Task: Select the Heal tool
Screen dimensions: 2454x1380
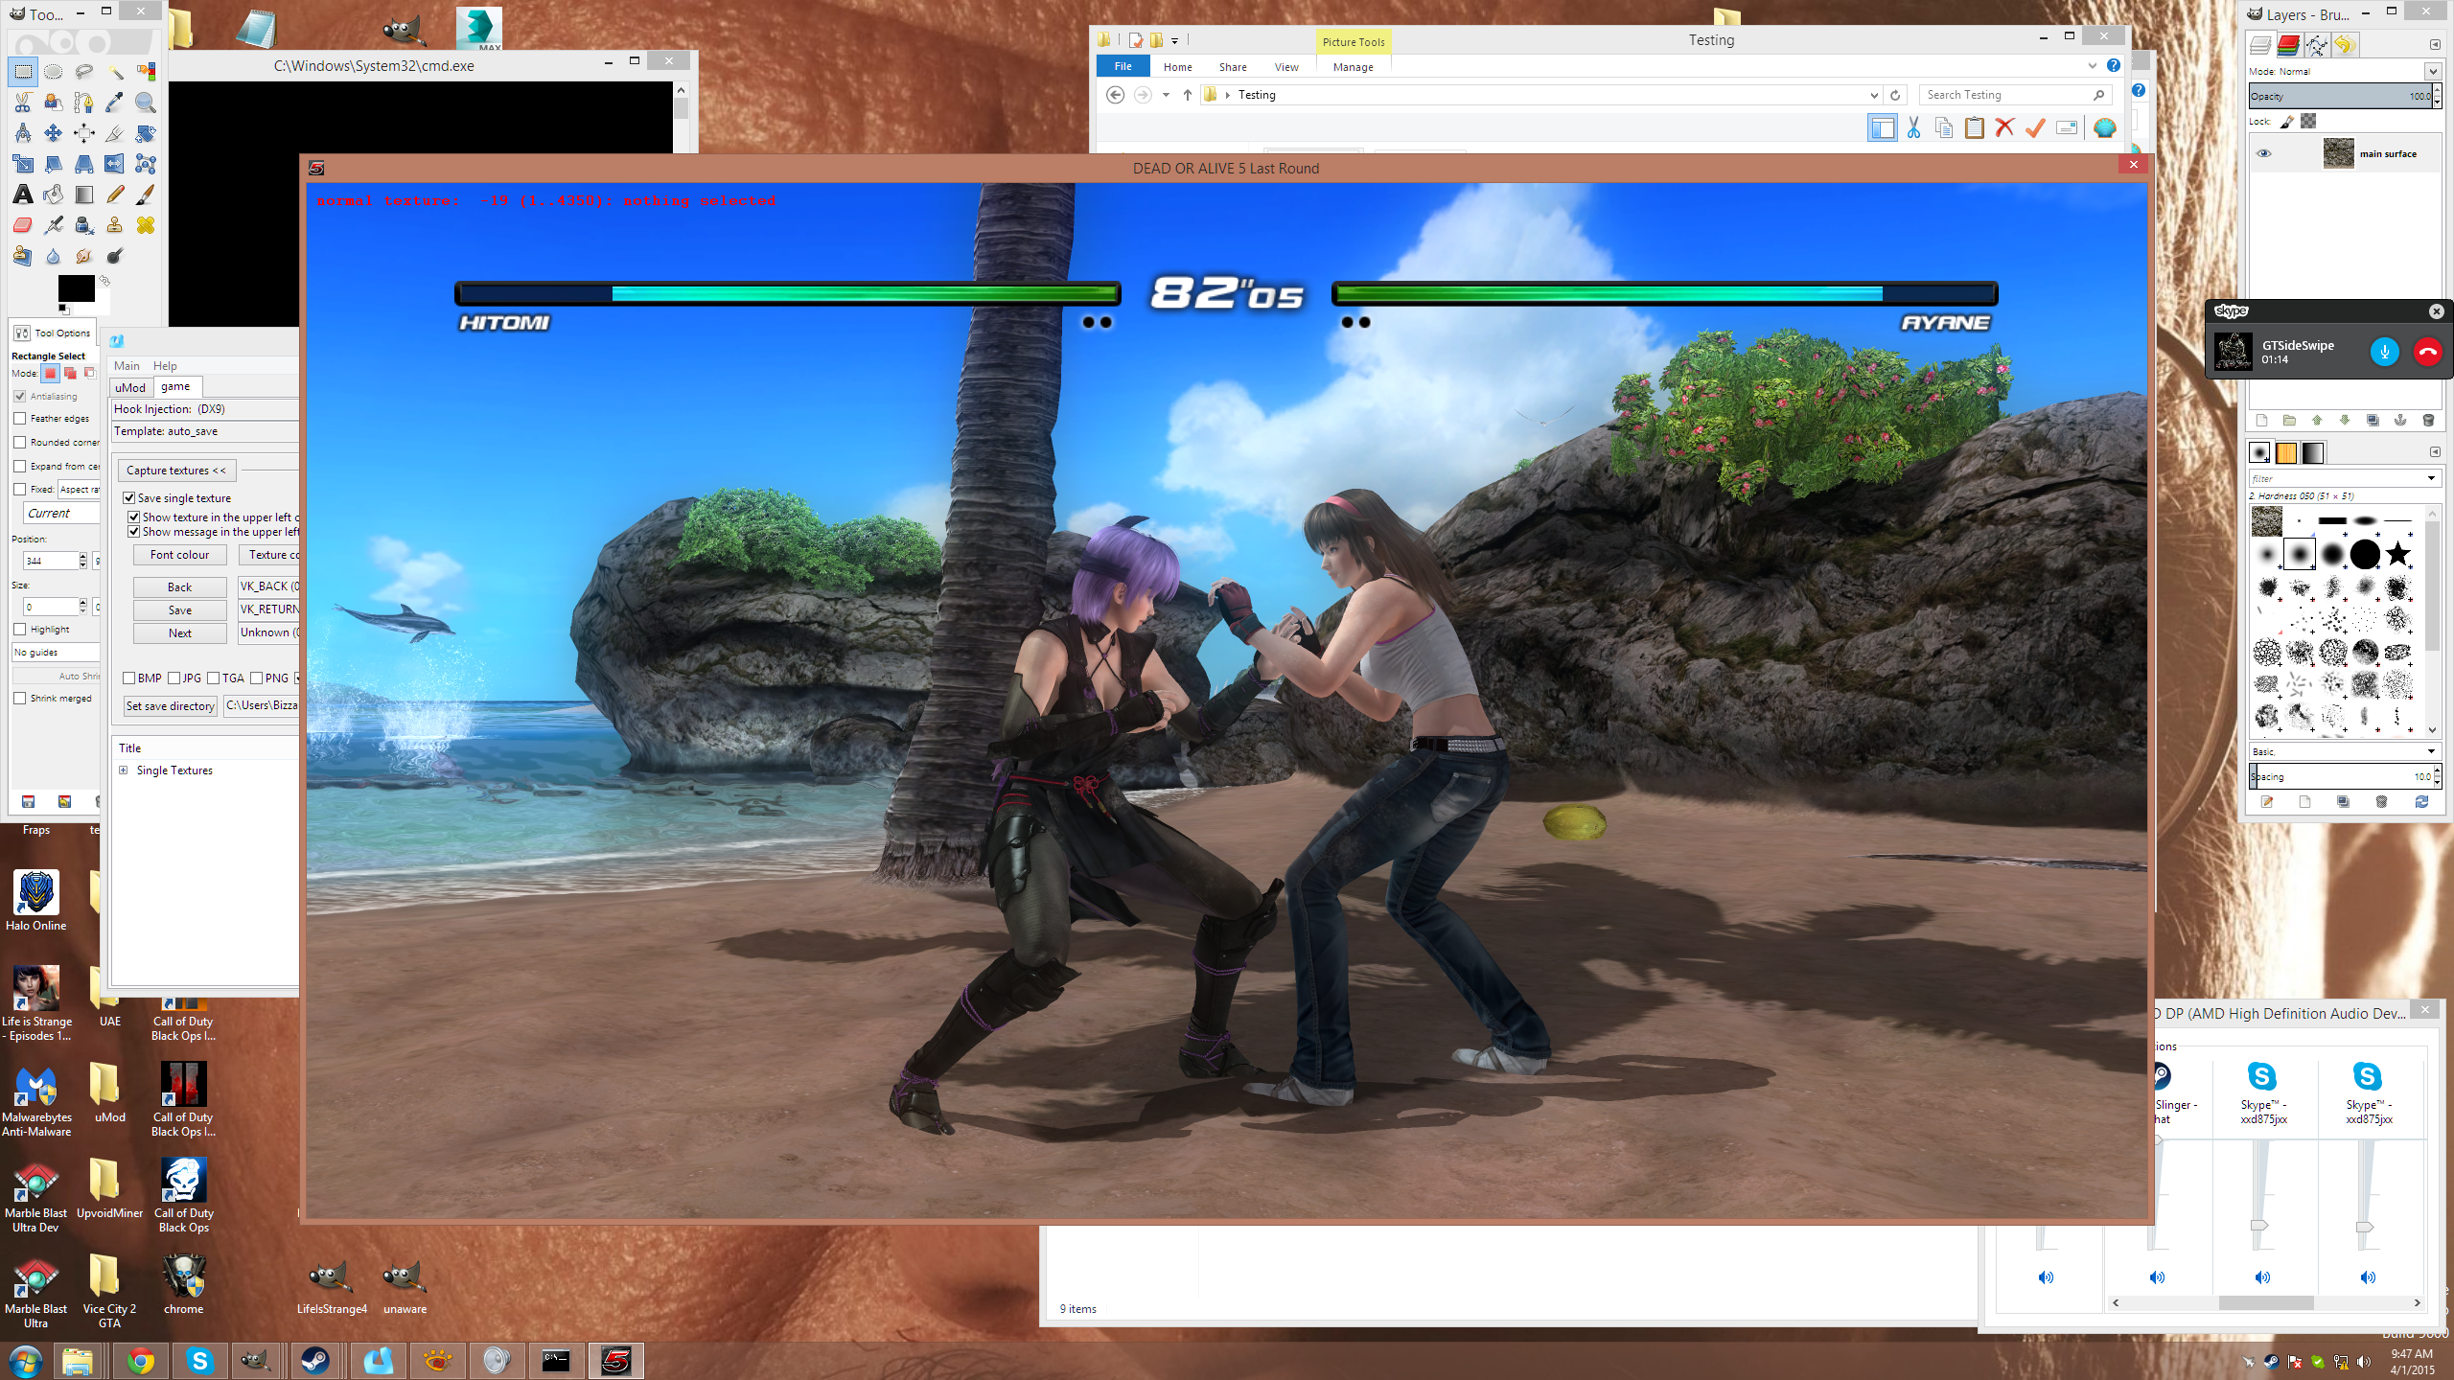Action: point(146,225)
